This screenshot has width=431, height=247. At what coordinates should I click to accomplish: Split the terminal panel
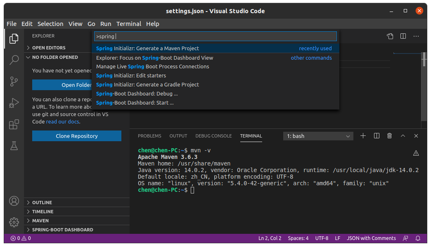[377, 136]
